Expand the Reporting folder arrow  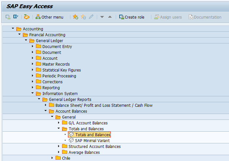pos(33,87)
